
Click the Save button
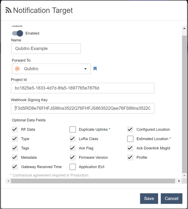coord(149,199)
